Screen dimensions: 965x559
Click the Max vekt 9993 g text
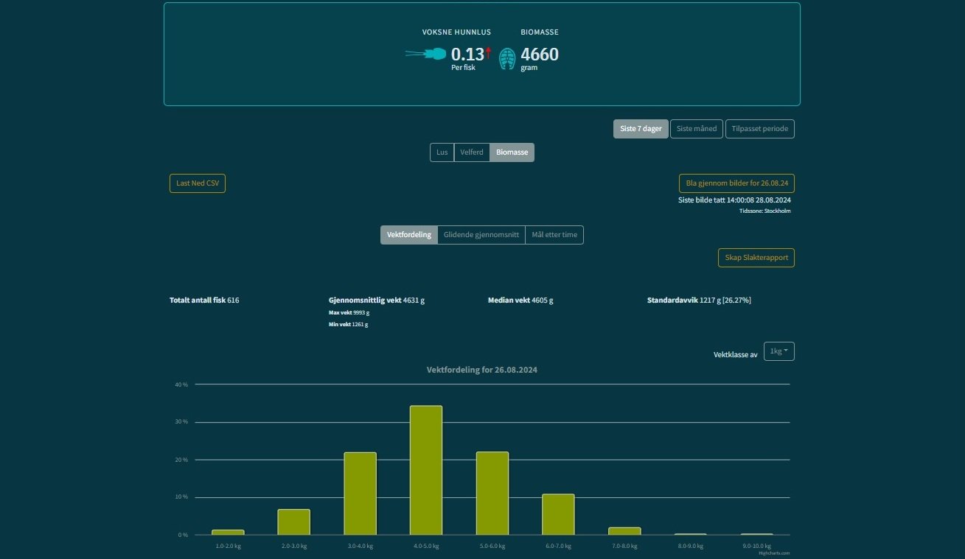click(x=349, y=312)
